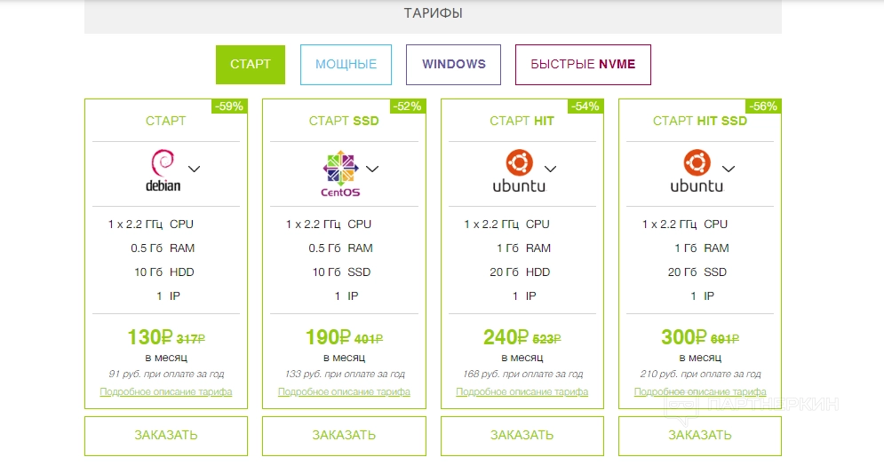The image size is (884, 473).
Task: Open OS chooser chevron in СТАРТ HIT plan
Action: point(550,168)
